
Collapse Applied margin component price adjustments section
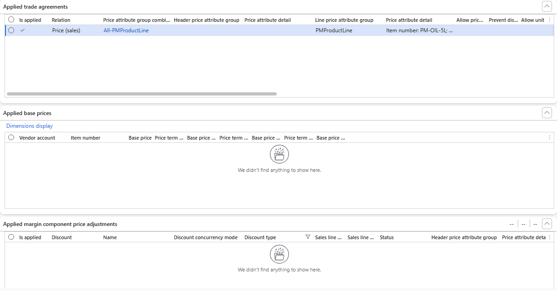(x=547, y=224)
